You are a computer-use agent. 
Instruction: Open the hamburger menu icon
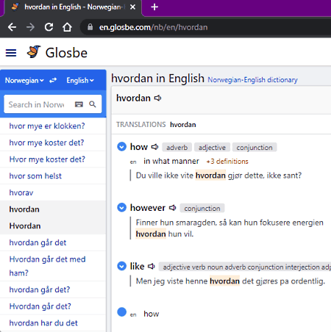(11, 53)
